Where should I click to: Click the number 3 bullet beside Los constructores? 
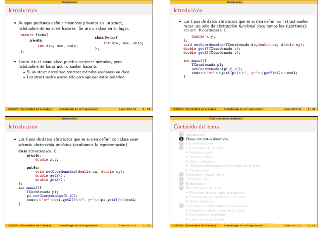pyautogui.click(x=181, y=143)
